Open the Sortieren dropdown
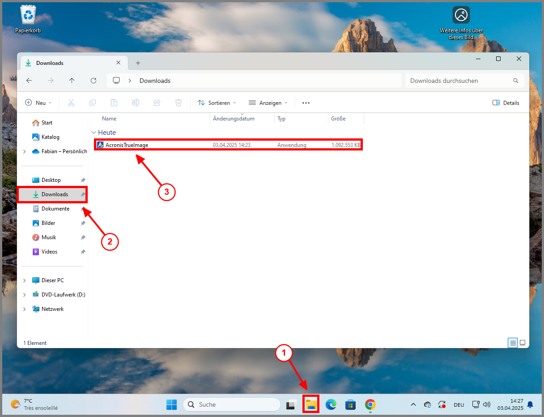This screenshot has height=417, width=544. (x=217, y=103)
